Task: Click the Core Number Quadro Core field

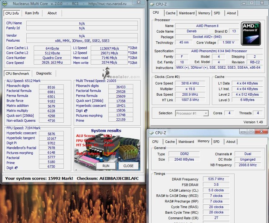Action: coord(52,58)
